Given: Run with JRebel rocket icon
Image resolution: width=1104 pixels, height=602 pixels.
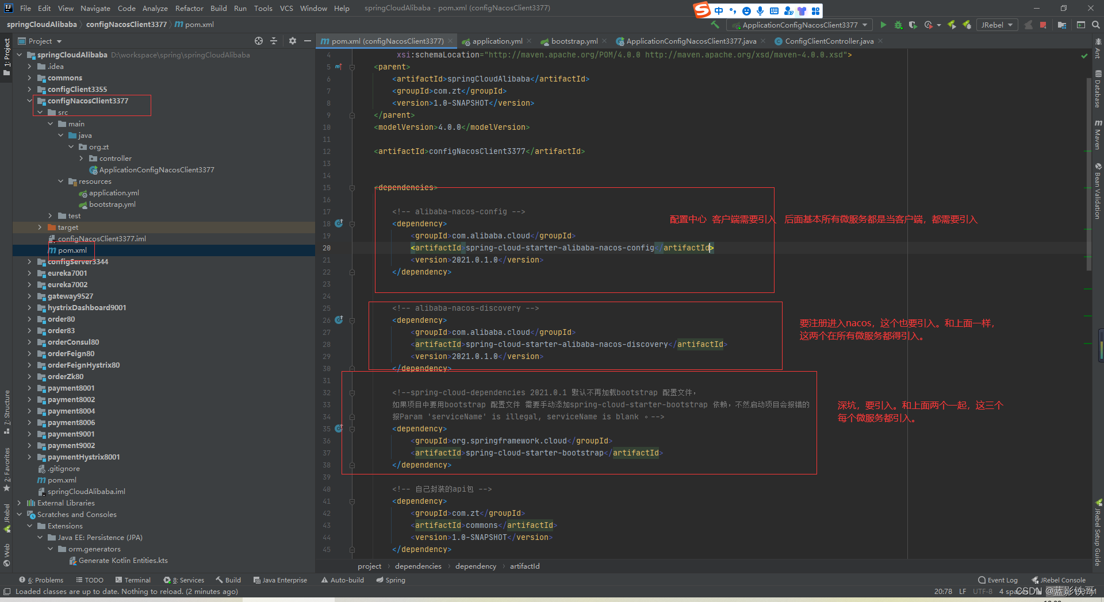Looking at the screenshot, I should (952, 25).
